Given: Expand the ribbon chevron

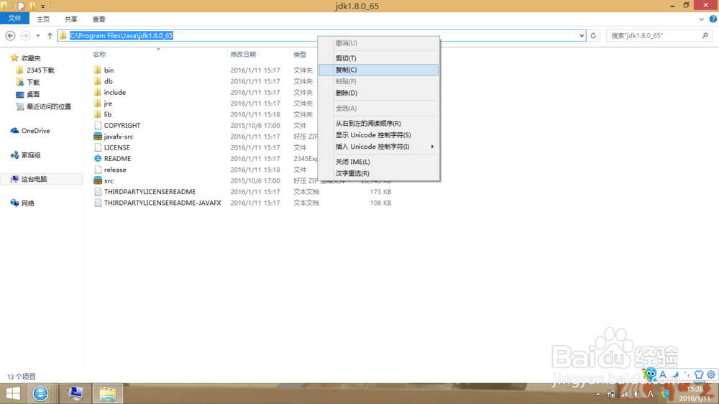Looking at the screenshot, I should 702,19.
